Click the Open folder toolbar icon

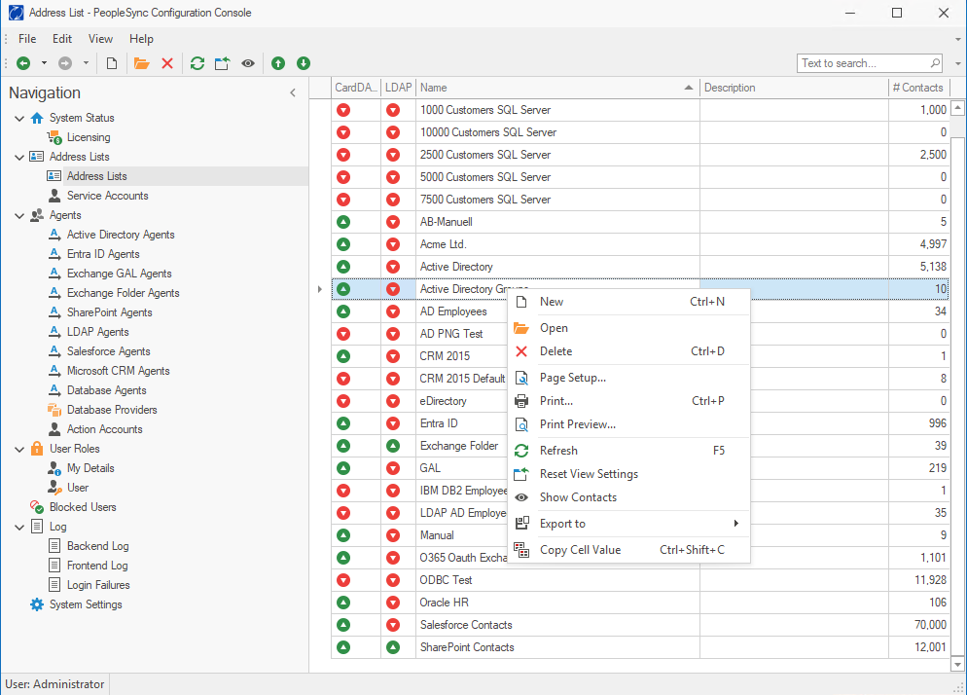tap(142, 63)
